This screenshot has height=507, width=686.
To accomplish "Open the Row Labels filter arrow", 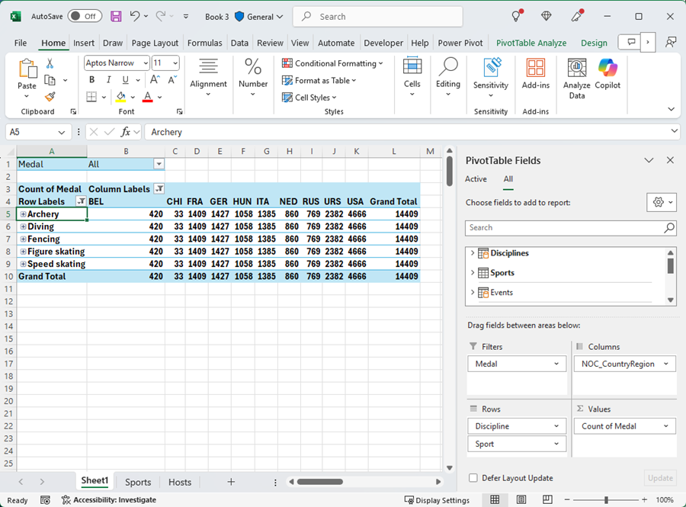I will pos(81,201).
